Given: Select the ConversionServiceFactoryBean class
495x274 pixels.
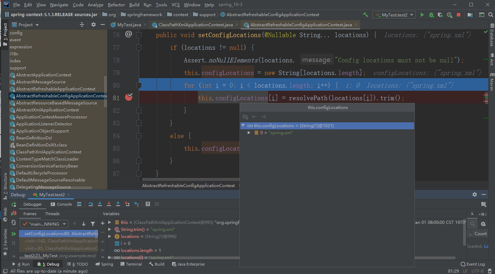Looking at the screenshot, I should pos(47,166).
